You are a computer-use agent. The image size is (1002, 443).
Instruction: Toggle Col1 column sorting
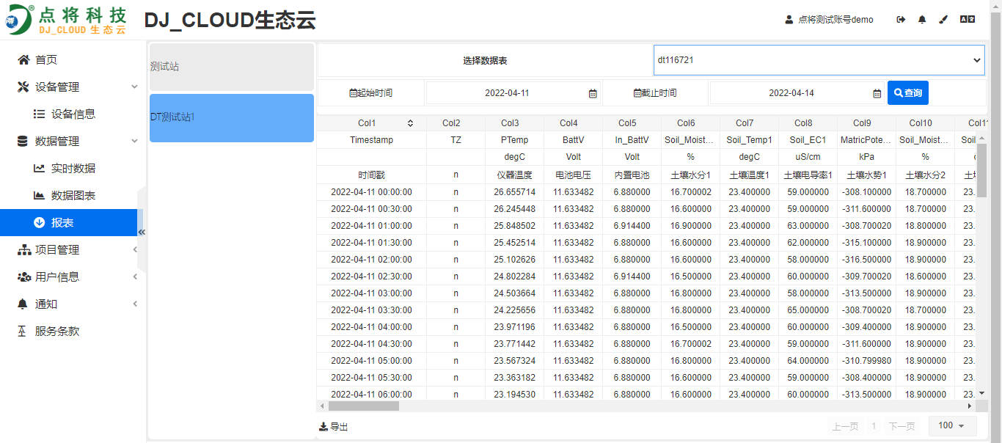(411, 122)
